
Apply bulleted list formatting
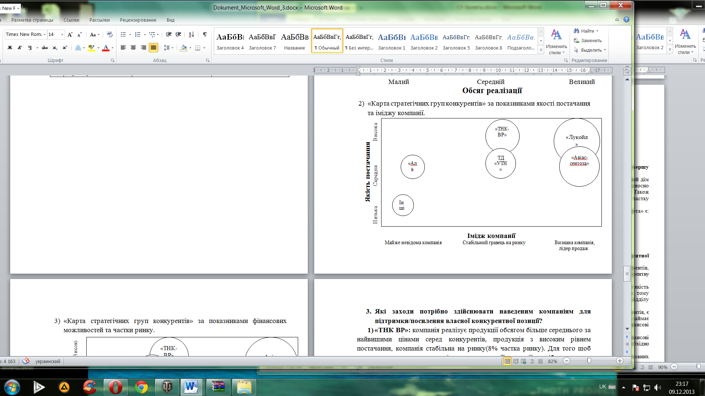pyautogui.click(x=123, y=34)
